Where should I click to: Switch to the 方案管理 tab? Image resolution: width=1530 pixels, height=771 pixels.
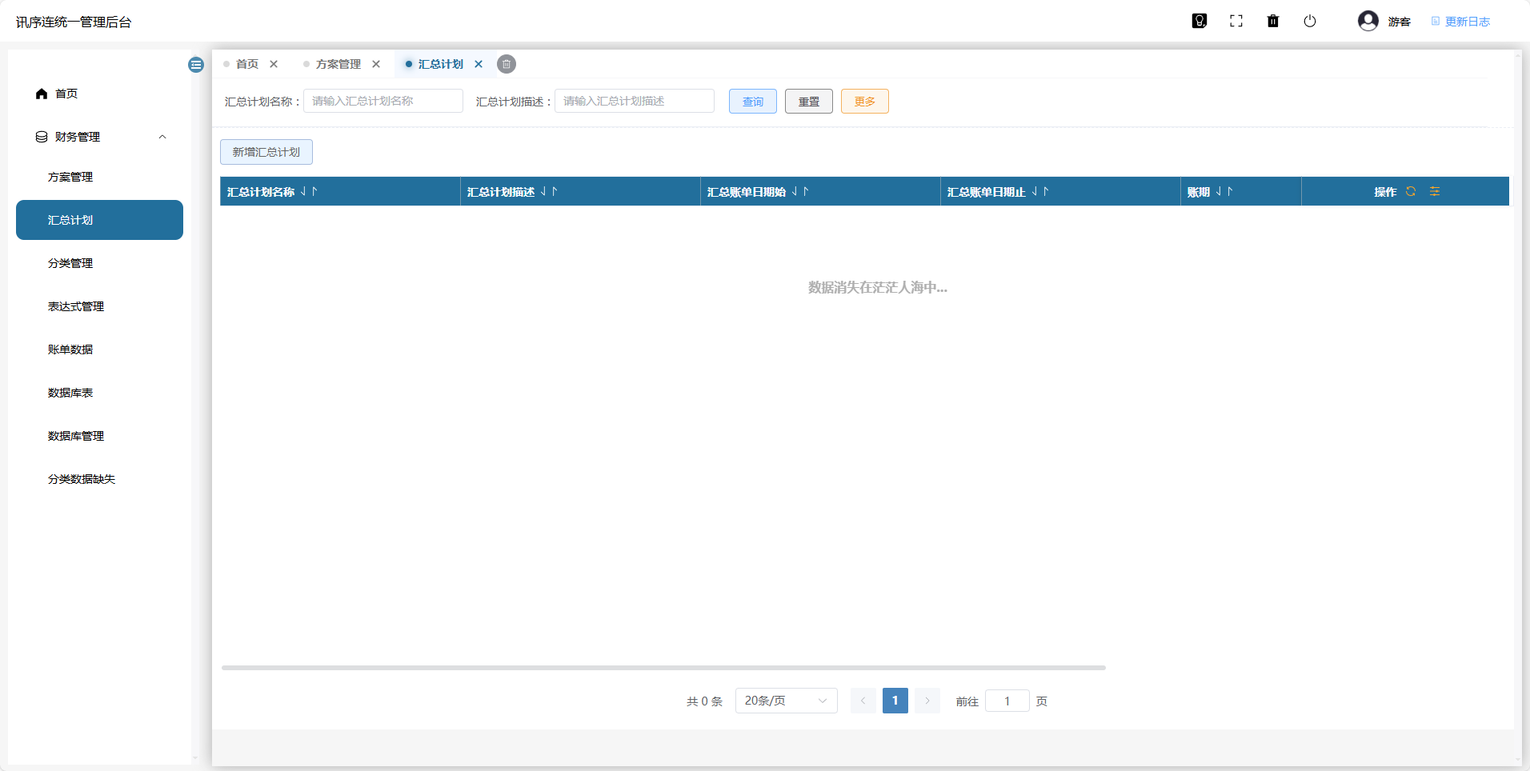(x=338, y=64)
